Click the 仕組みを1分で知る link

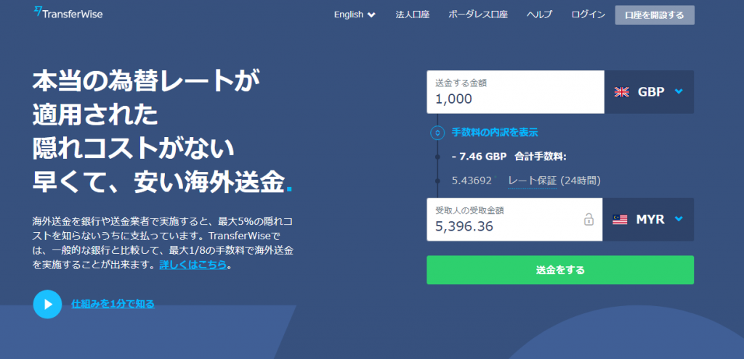pos(113,304)
